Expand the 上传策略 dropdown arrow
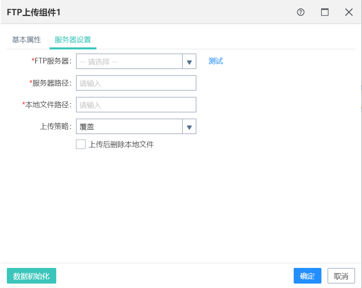Viewport: 362px width, 288px height. pos(189,127)
